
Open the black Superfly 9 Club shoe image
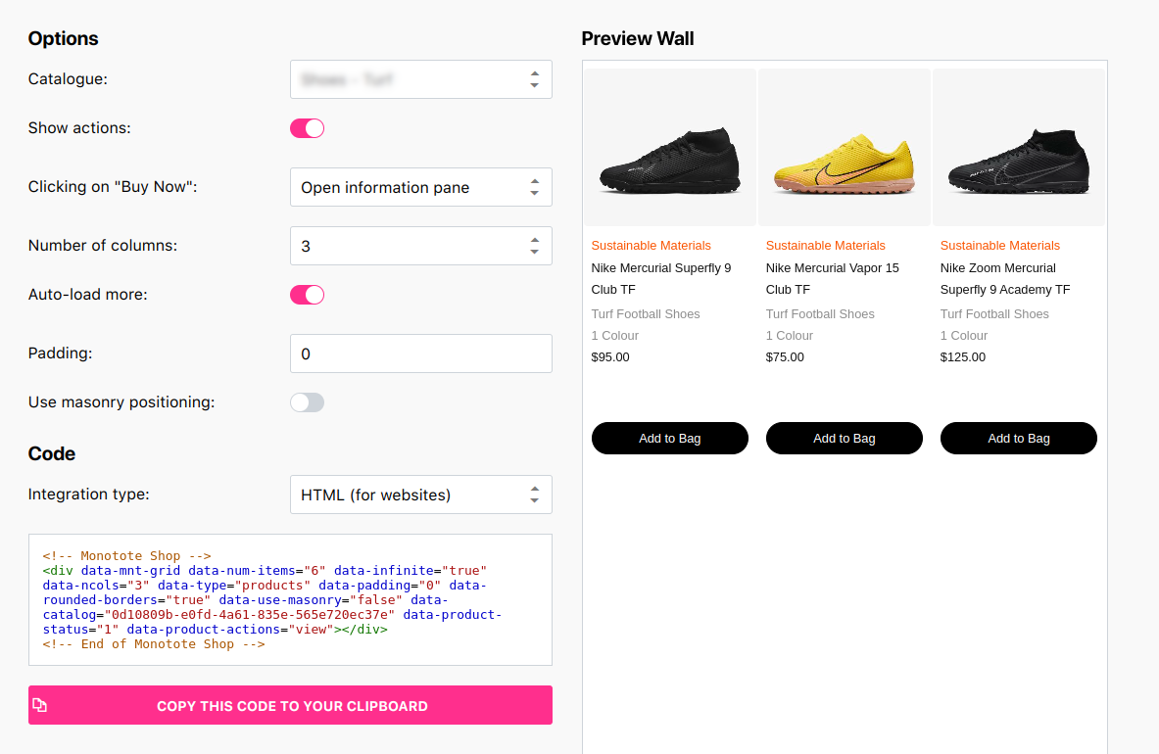click(670, 148)
